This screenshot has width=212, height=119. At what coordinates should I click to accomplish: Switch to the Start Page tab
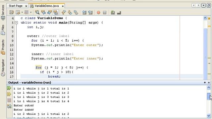[16, 6]
